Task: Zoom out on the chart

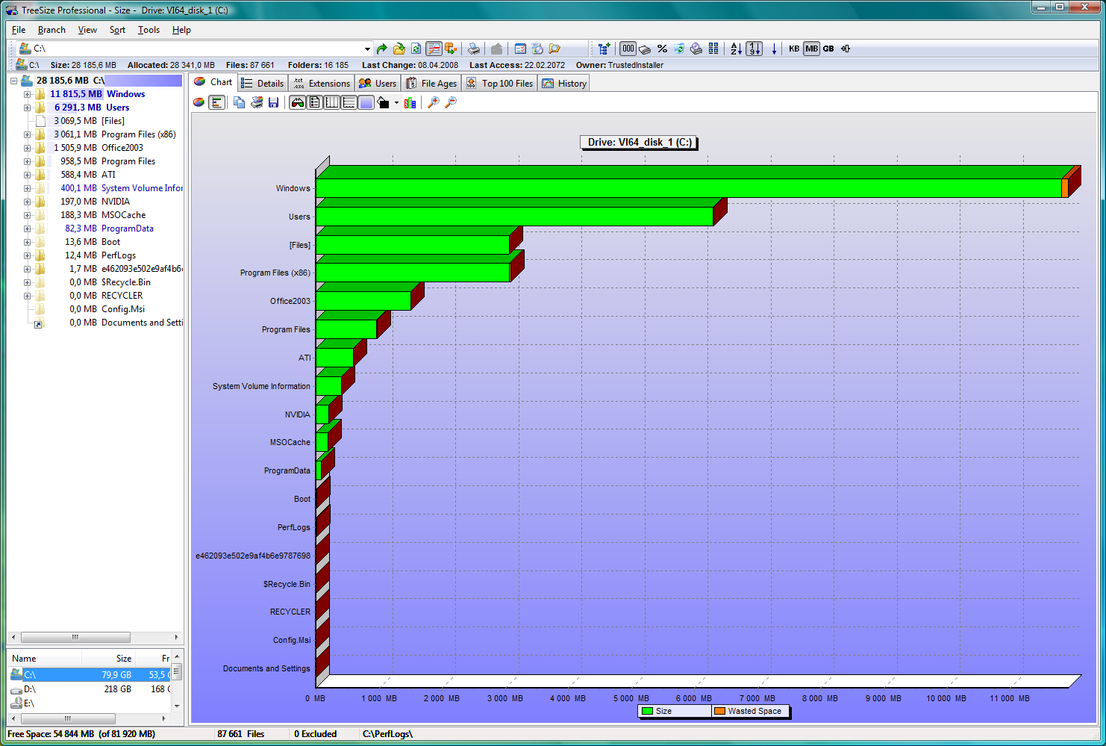Action: pyautogui.click(x=450, y=102)
